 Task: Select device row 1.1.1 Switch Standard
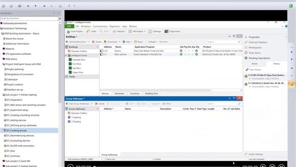point(171,54)
